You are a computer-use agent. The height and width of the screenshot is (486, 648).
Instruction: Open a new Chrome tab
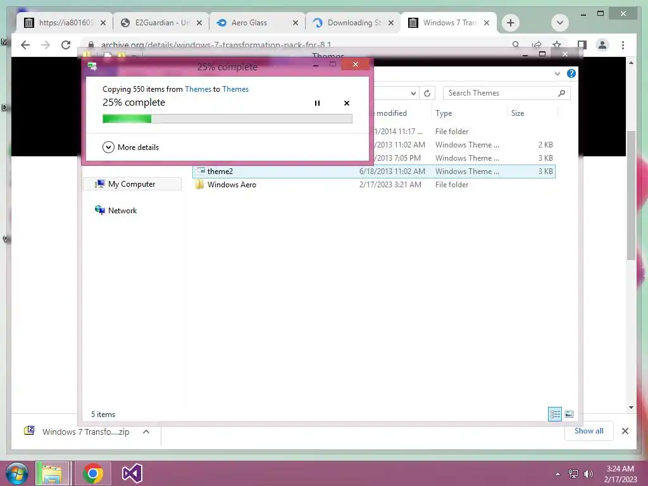(x=511, y=23)
